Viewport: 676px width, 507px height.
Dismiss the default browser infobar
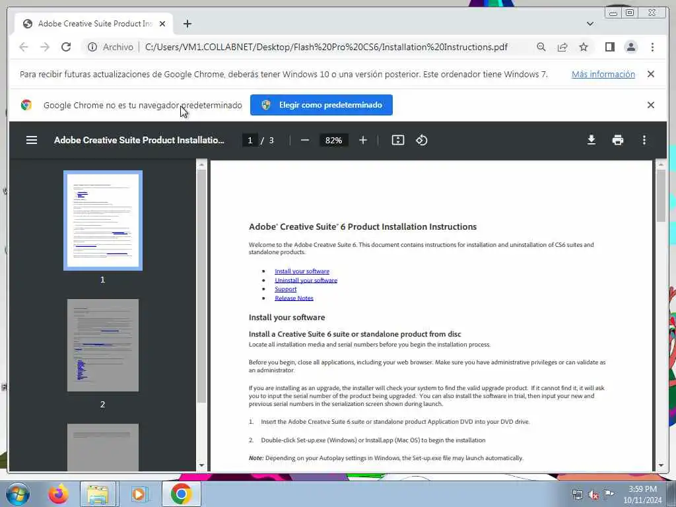point(650,105)
